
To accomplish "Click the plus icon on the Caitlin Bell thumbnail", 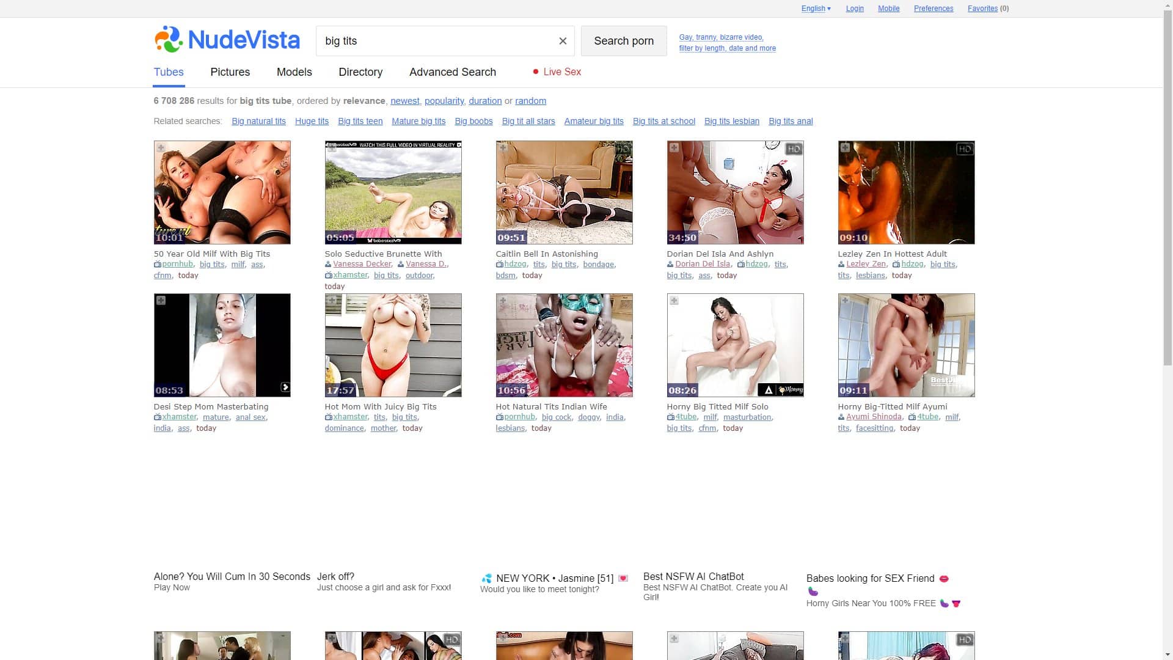I will tap(503, 147).
